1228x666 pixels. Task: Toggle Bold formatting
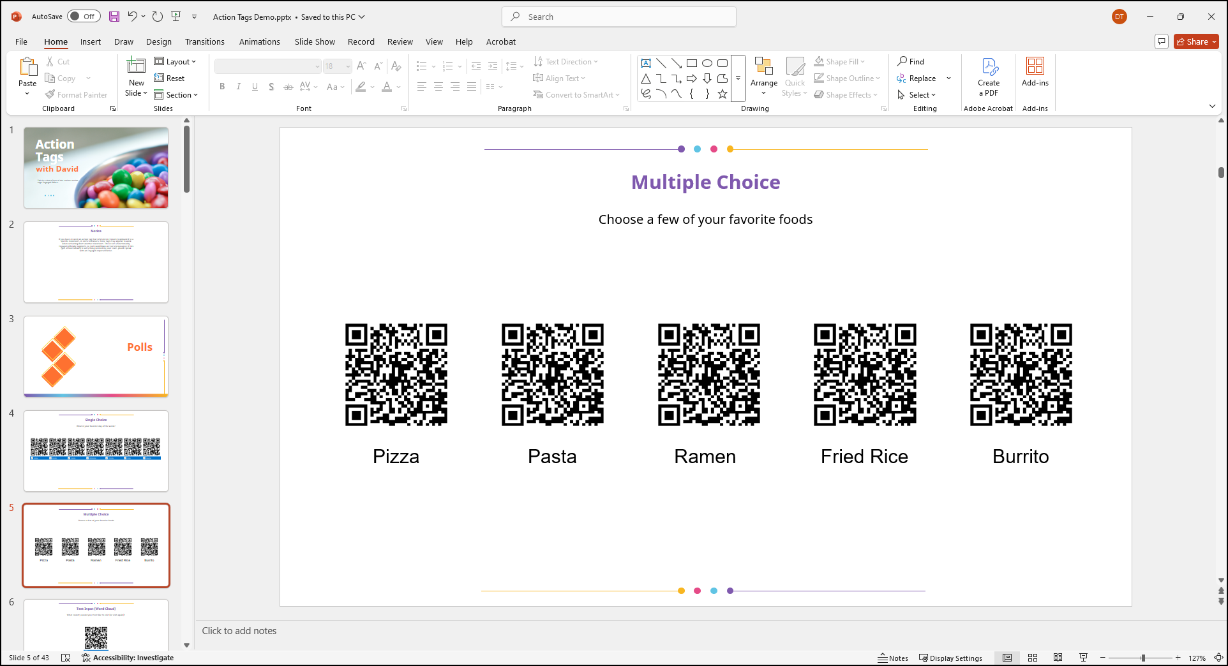click(x=222, y=87)
